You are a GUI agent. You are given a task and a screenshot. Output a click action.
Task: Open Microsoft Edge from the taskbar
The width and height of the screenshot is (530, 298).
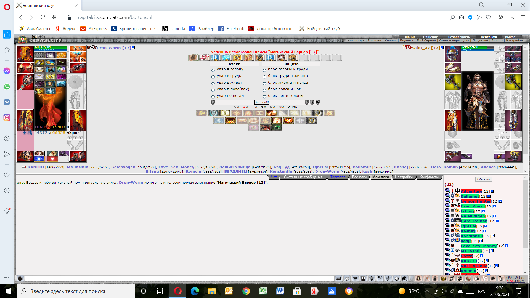click(x=195, y=291)
